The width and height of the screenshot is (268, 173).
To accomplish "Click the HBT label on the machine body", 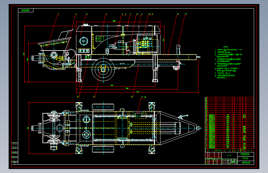I will pos(100,39).
